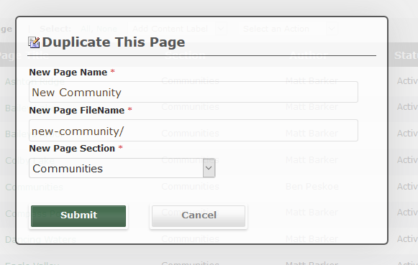Click the Duplicate This Page heading
Screen dimensions: 418x265
point(114,42)
